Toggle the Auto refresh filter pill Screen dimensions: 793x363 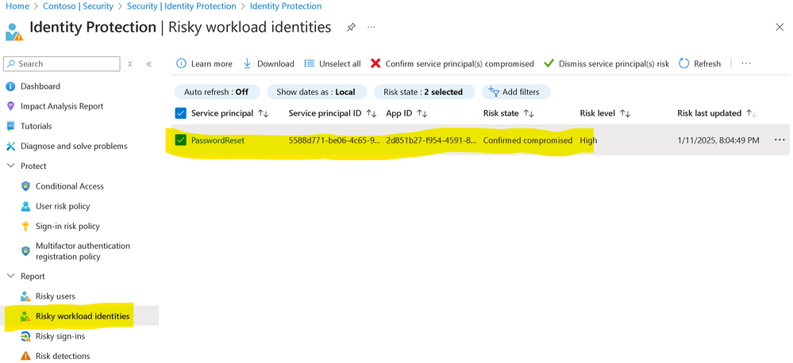tap(217, 92)
